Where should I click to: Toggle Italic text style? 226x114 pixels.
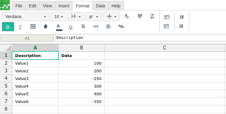click(20, 27)
